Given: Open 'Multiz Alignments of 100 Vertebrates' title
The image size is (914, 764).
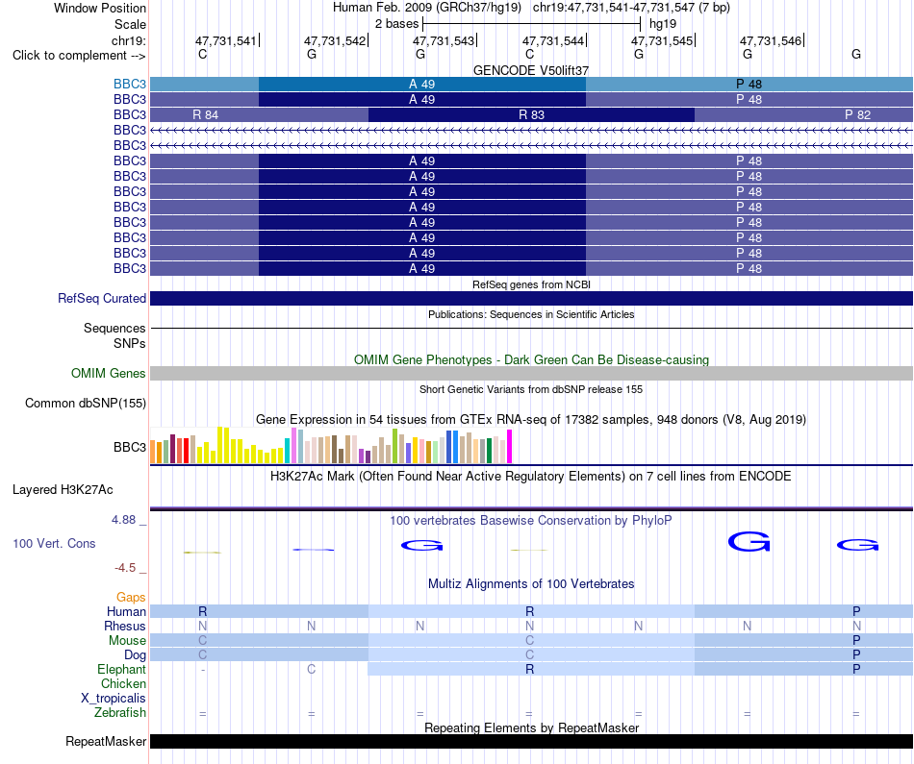Looking at the screenshot, I should [x=531, y=584].
